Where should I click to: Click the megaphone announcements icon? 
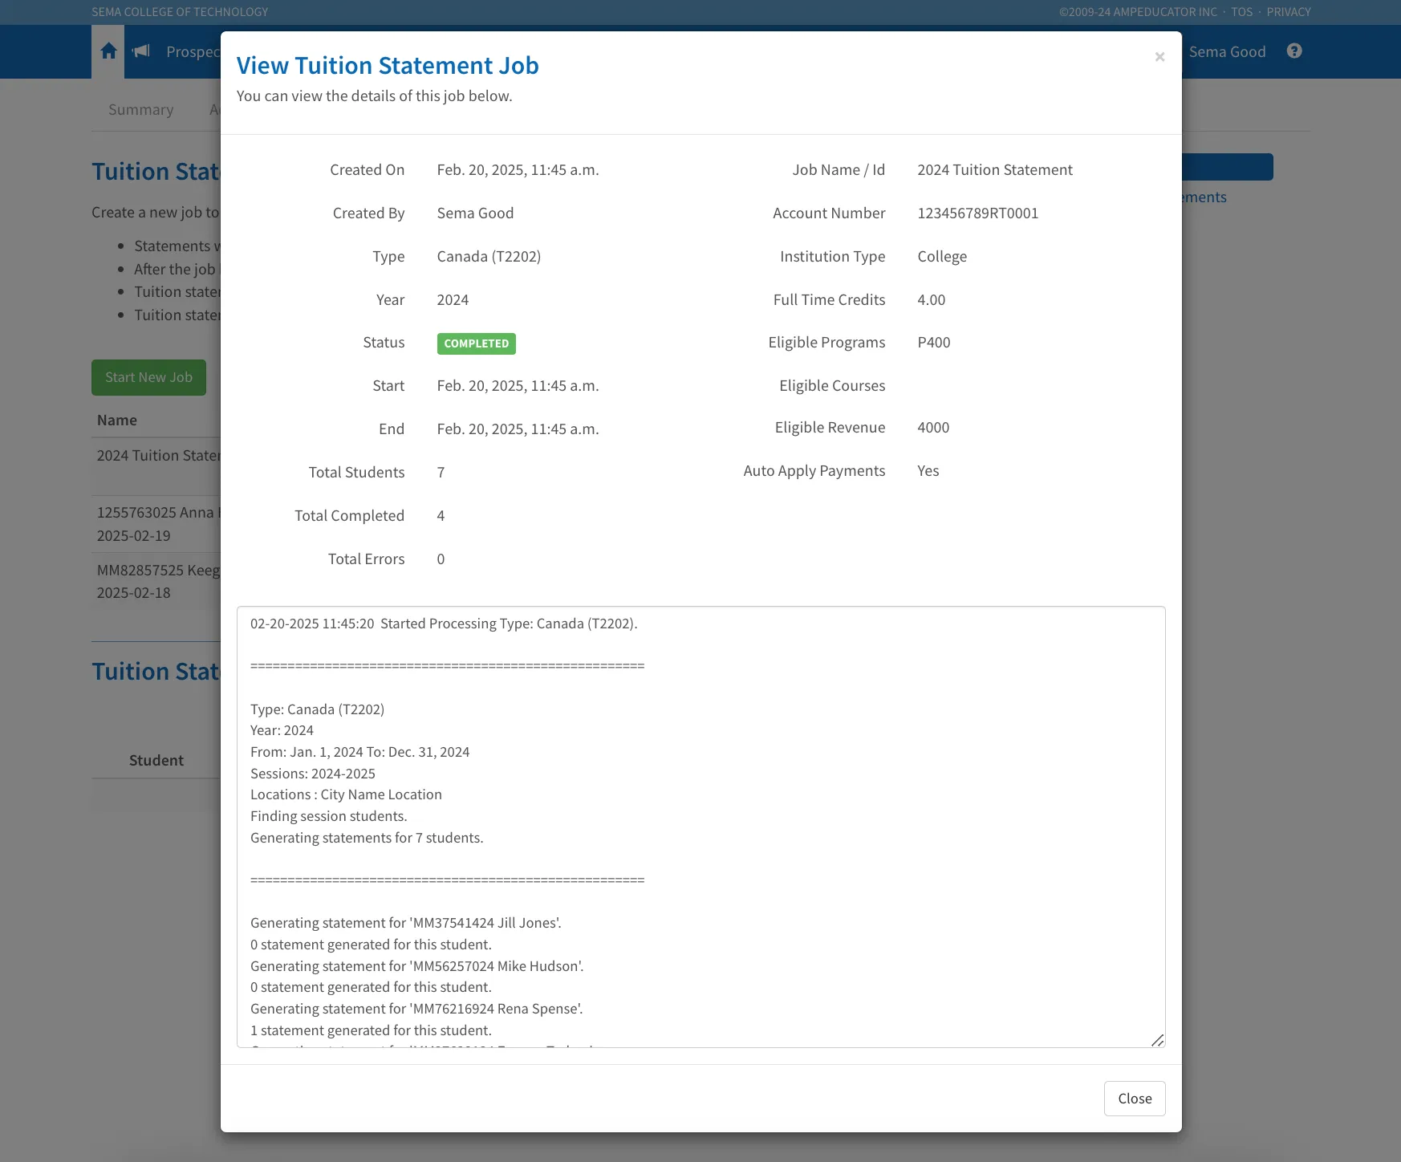(x=142, y=51)
